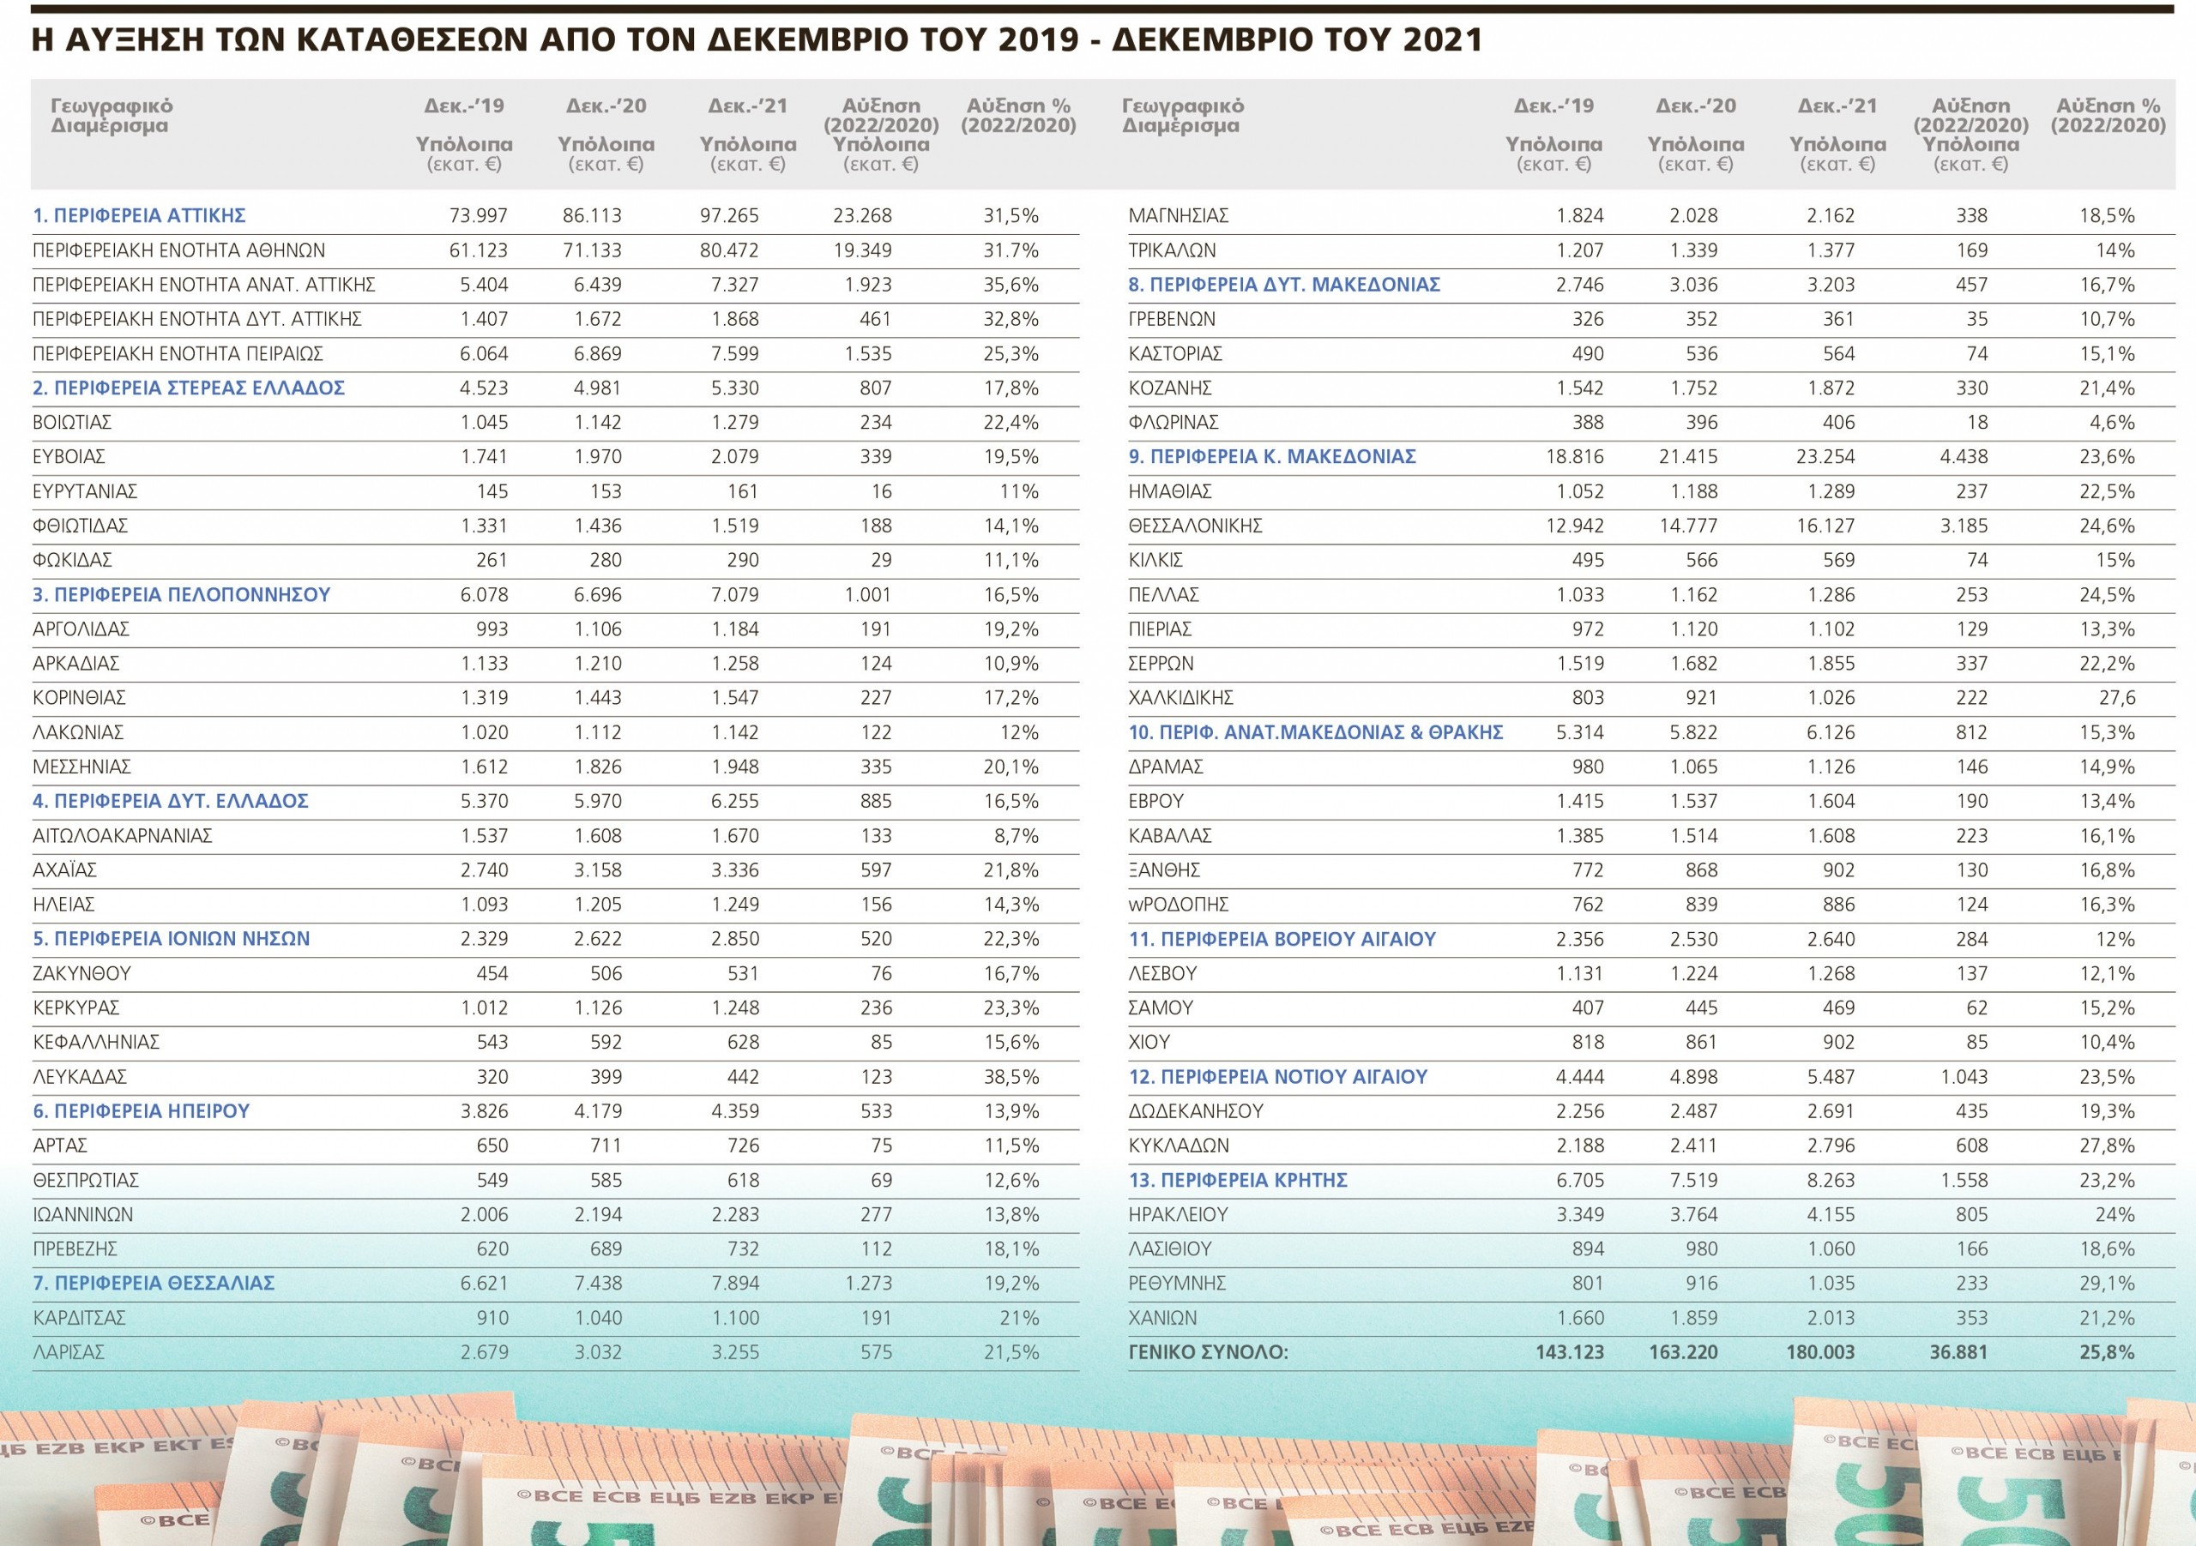This screenshot has width=2196, height=1546.
Task: Select the ΗΡΑΚΛΕΙΟΥ row label
Action: pyautogui.click(x=1178, y=1215)
